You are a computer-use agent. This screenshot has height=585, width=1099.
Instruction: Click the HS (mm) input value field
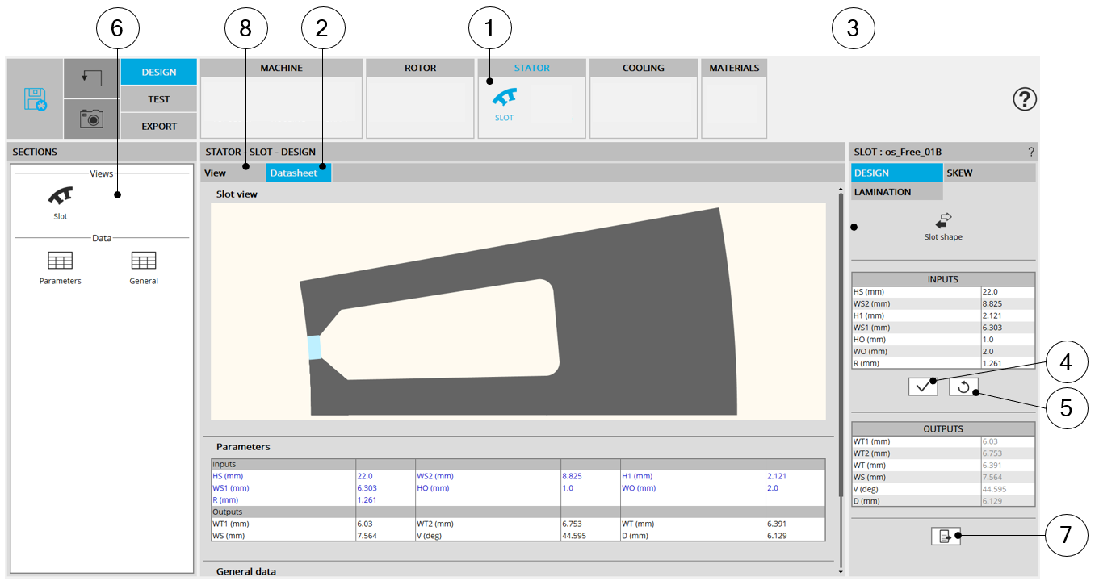pyautogui.click(x=1007, y=291)
